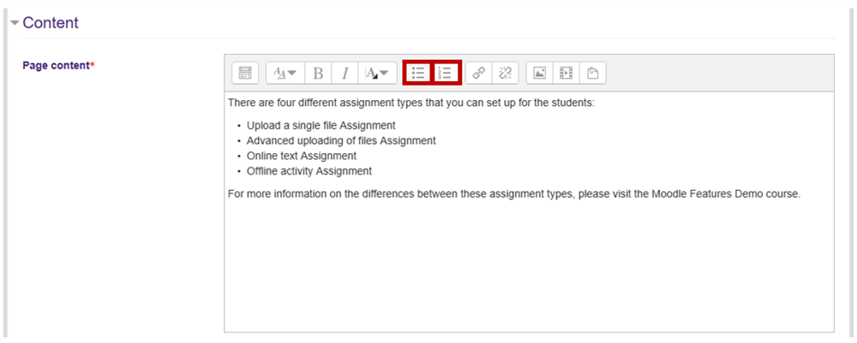Collapse the Content section arrow
Viewport: 857px width, 343px height.
(15, 23)
